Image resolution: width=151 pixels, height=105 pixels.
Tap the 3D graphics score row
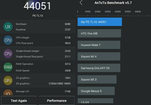43,83
